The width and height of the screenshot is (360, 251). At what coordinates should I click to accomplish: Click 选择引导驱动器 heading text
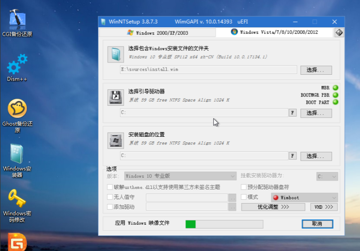click(x=146, y=92)
